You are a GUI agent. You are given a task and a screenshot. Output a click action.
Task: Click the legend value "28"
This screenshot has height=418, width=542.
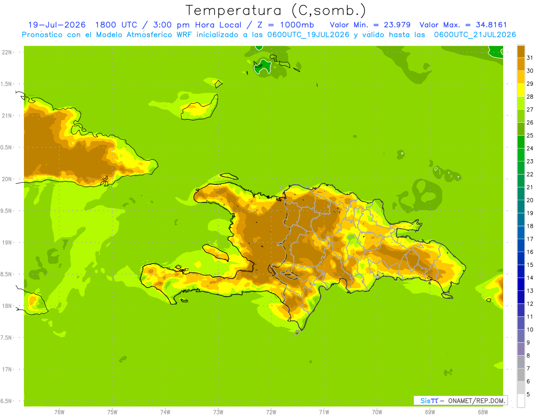point(530,96)
